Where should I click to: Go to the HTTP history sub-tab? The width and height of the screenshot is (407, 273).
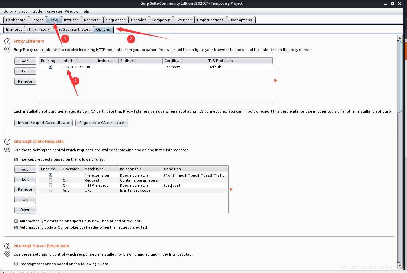39,29
